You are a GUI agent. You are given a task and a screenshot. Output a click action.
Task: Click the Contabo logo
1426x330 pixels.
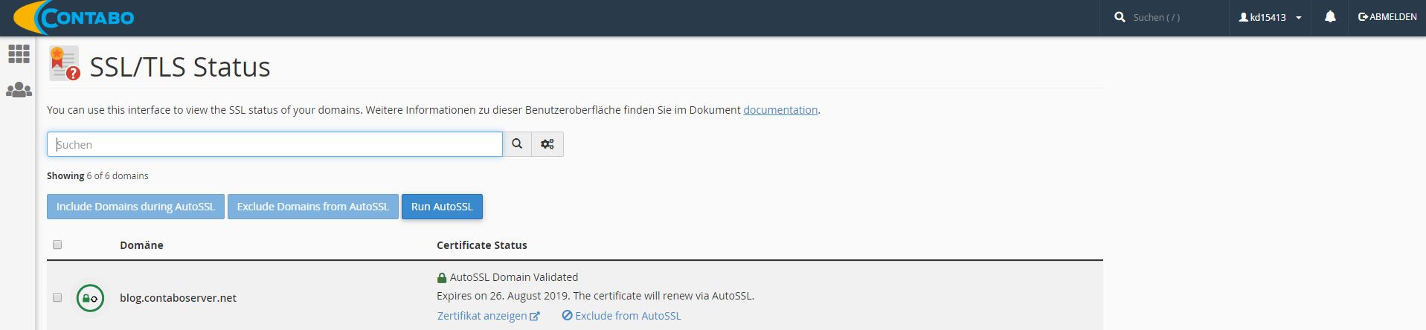[x=74, y=17]
